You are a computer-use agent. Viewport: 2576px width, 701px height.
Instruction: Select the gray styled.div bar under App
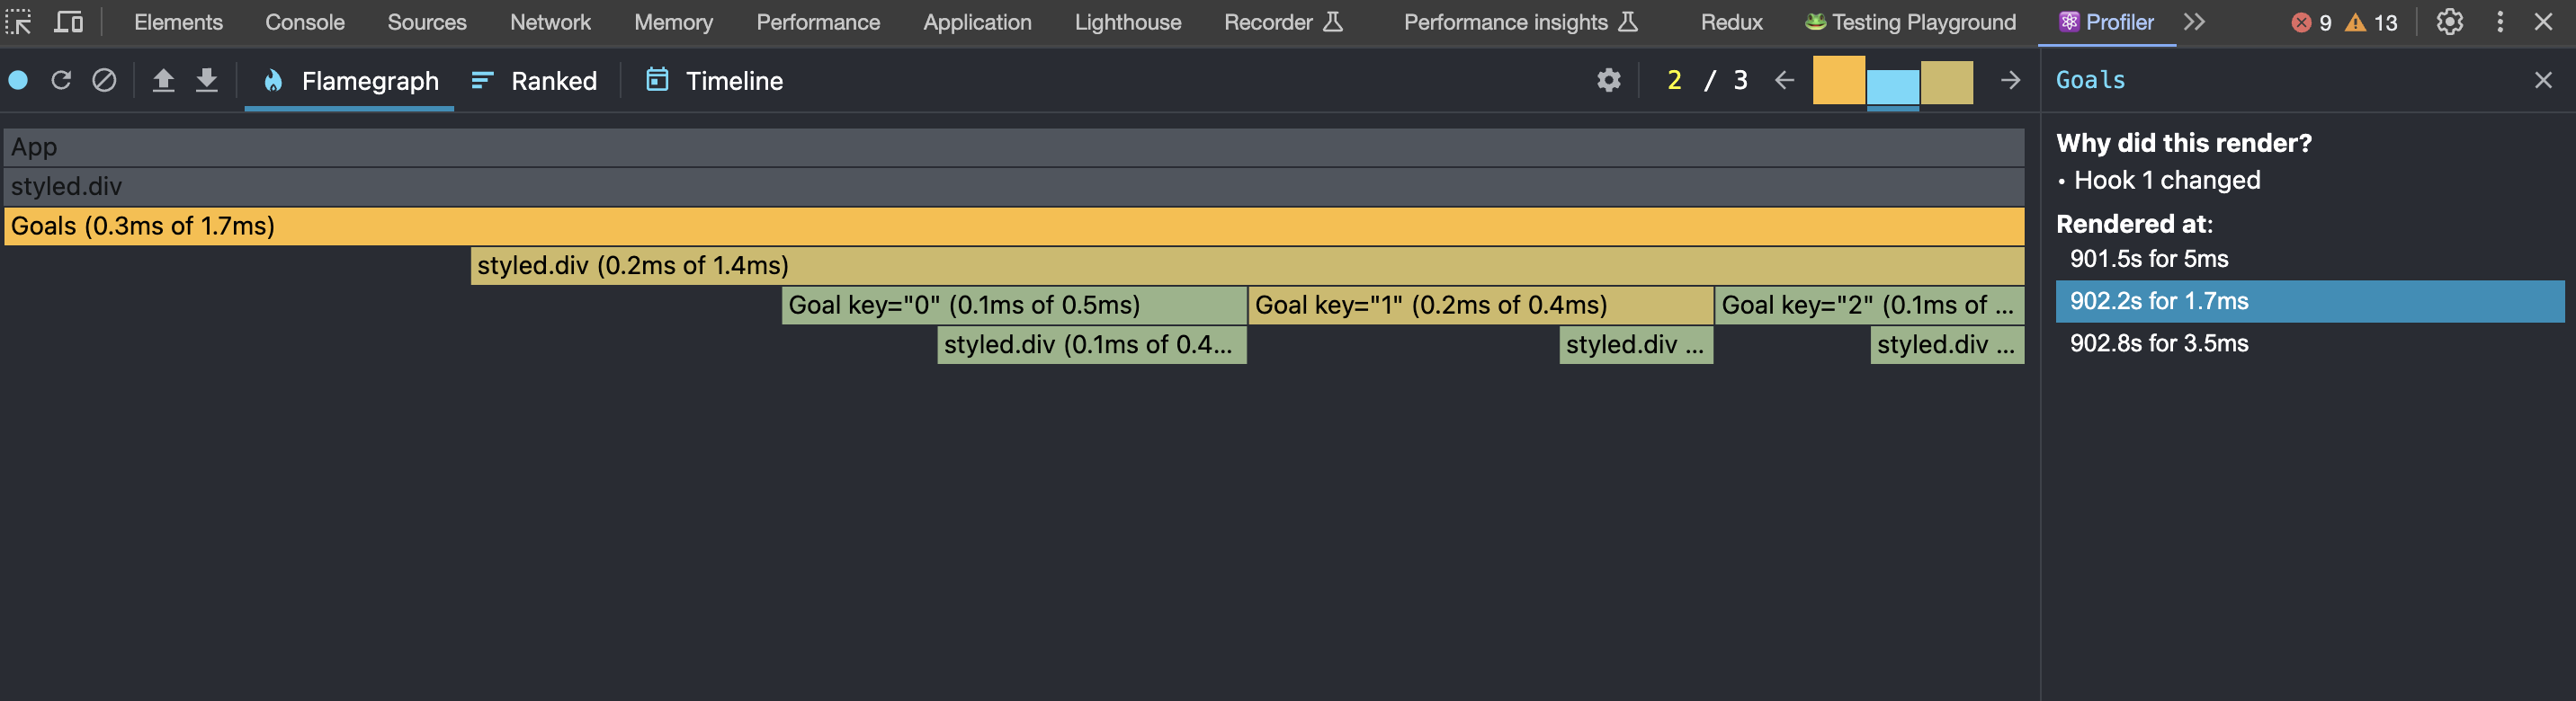1014,187
